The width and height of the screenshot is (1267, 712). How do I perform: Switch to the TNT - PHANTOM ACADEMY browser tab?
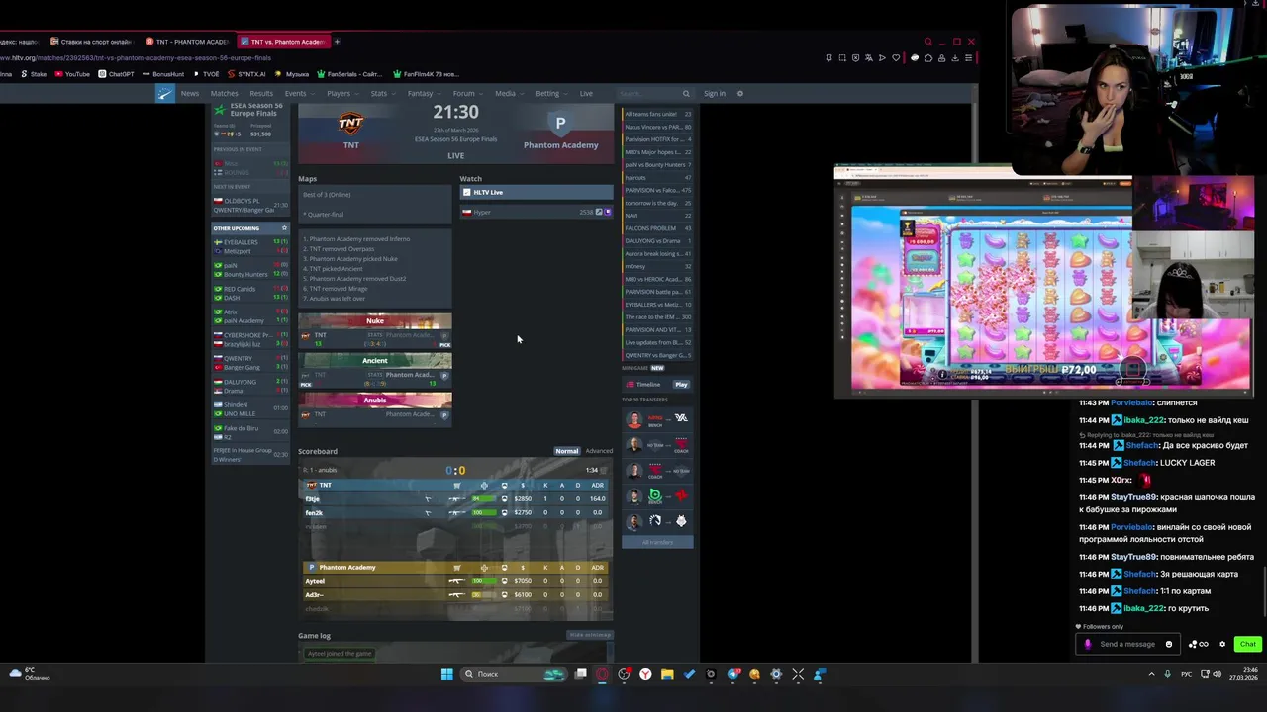tap(188, 42)
